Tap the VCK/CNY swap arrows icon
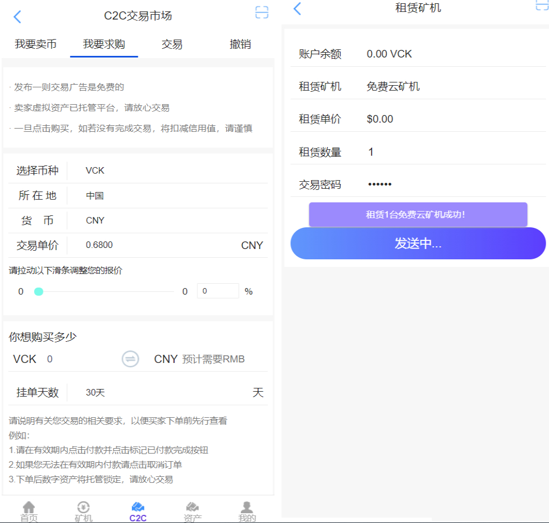The width and height of the screenshot is (549, 523). coord(130,359)
